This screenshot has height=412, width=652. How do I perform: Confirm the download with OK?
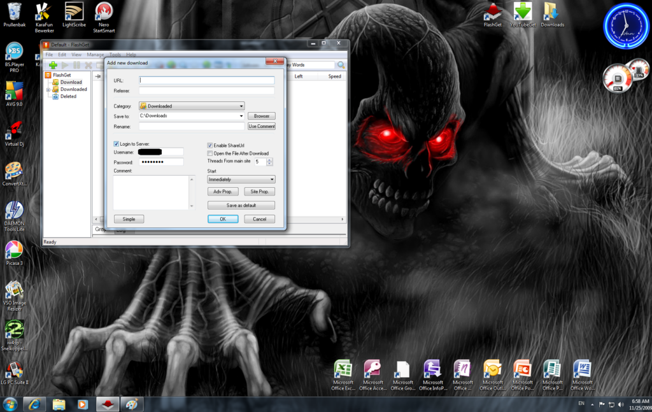coord(223,219)
